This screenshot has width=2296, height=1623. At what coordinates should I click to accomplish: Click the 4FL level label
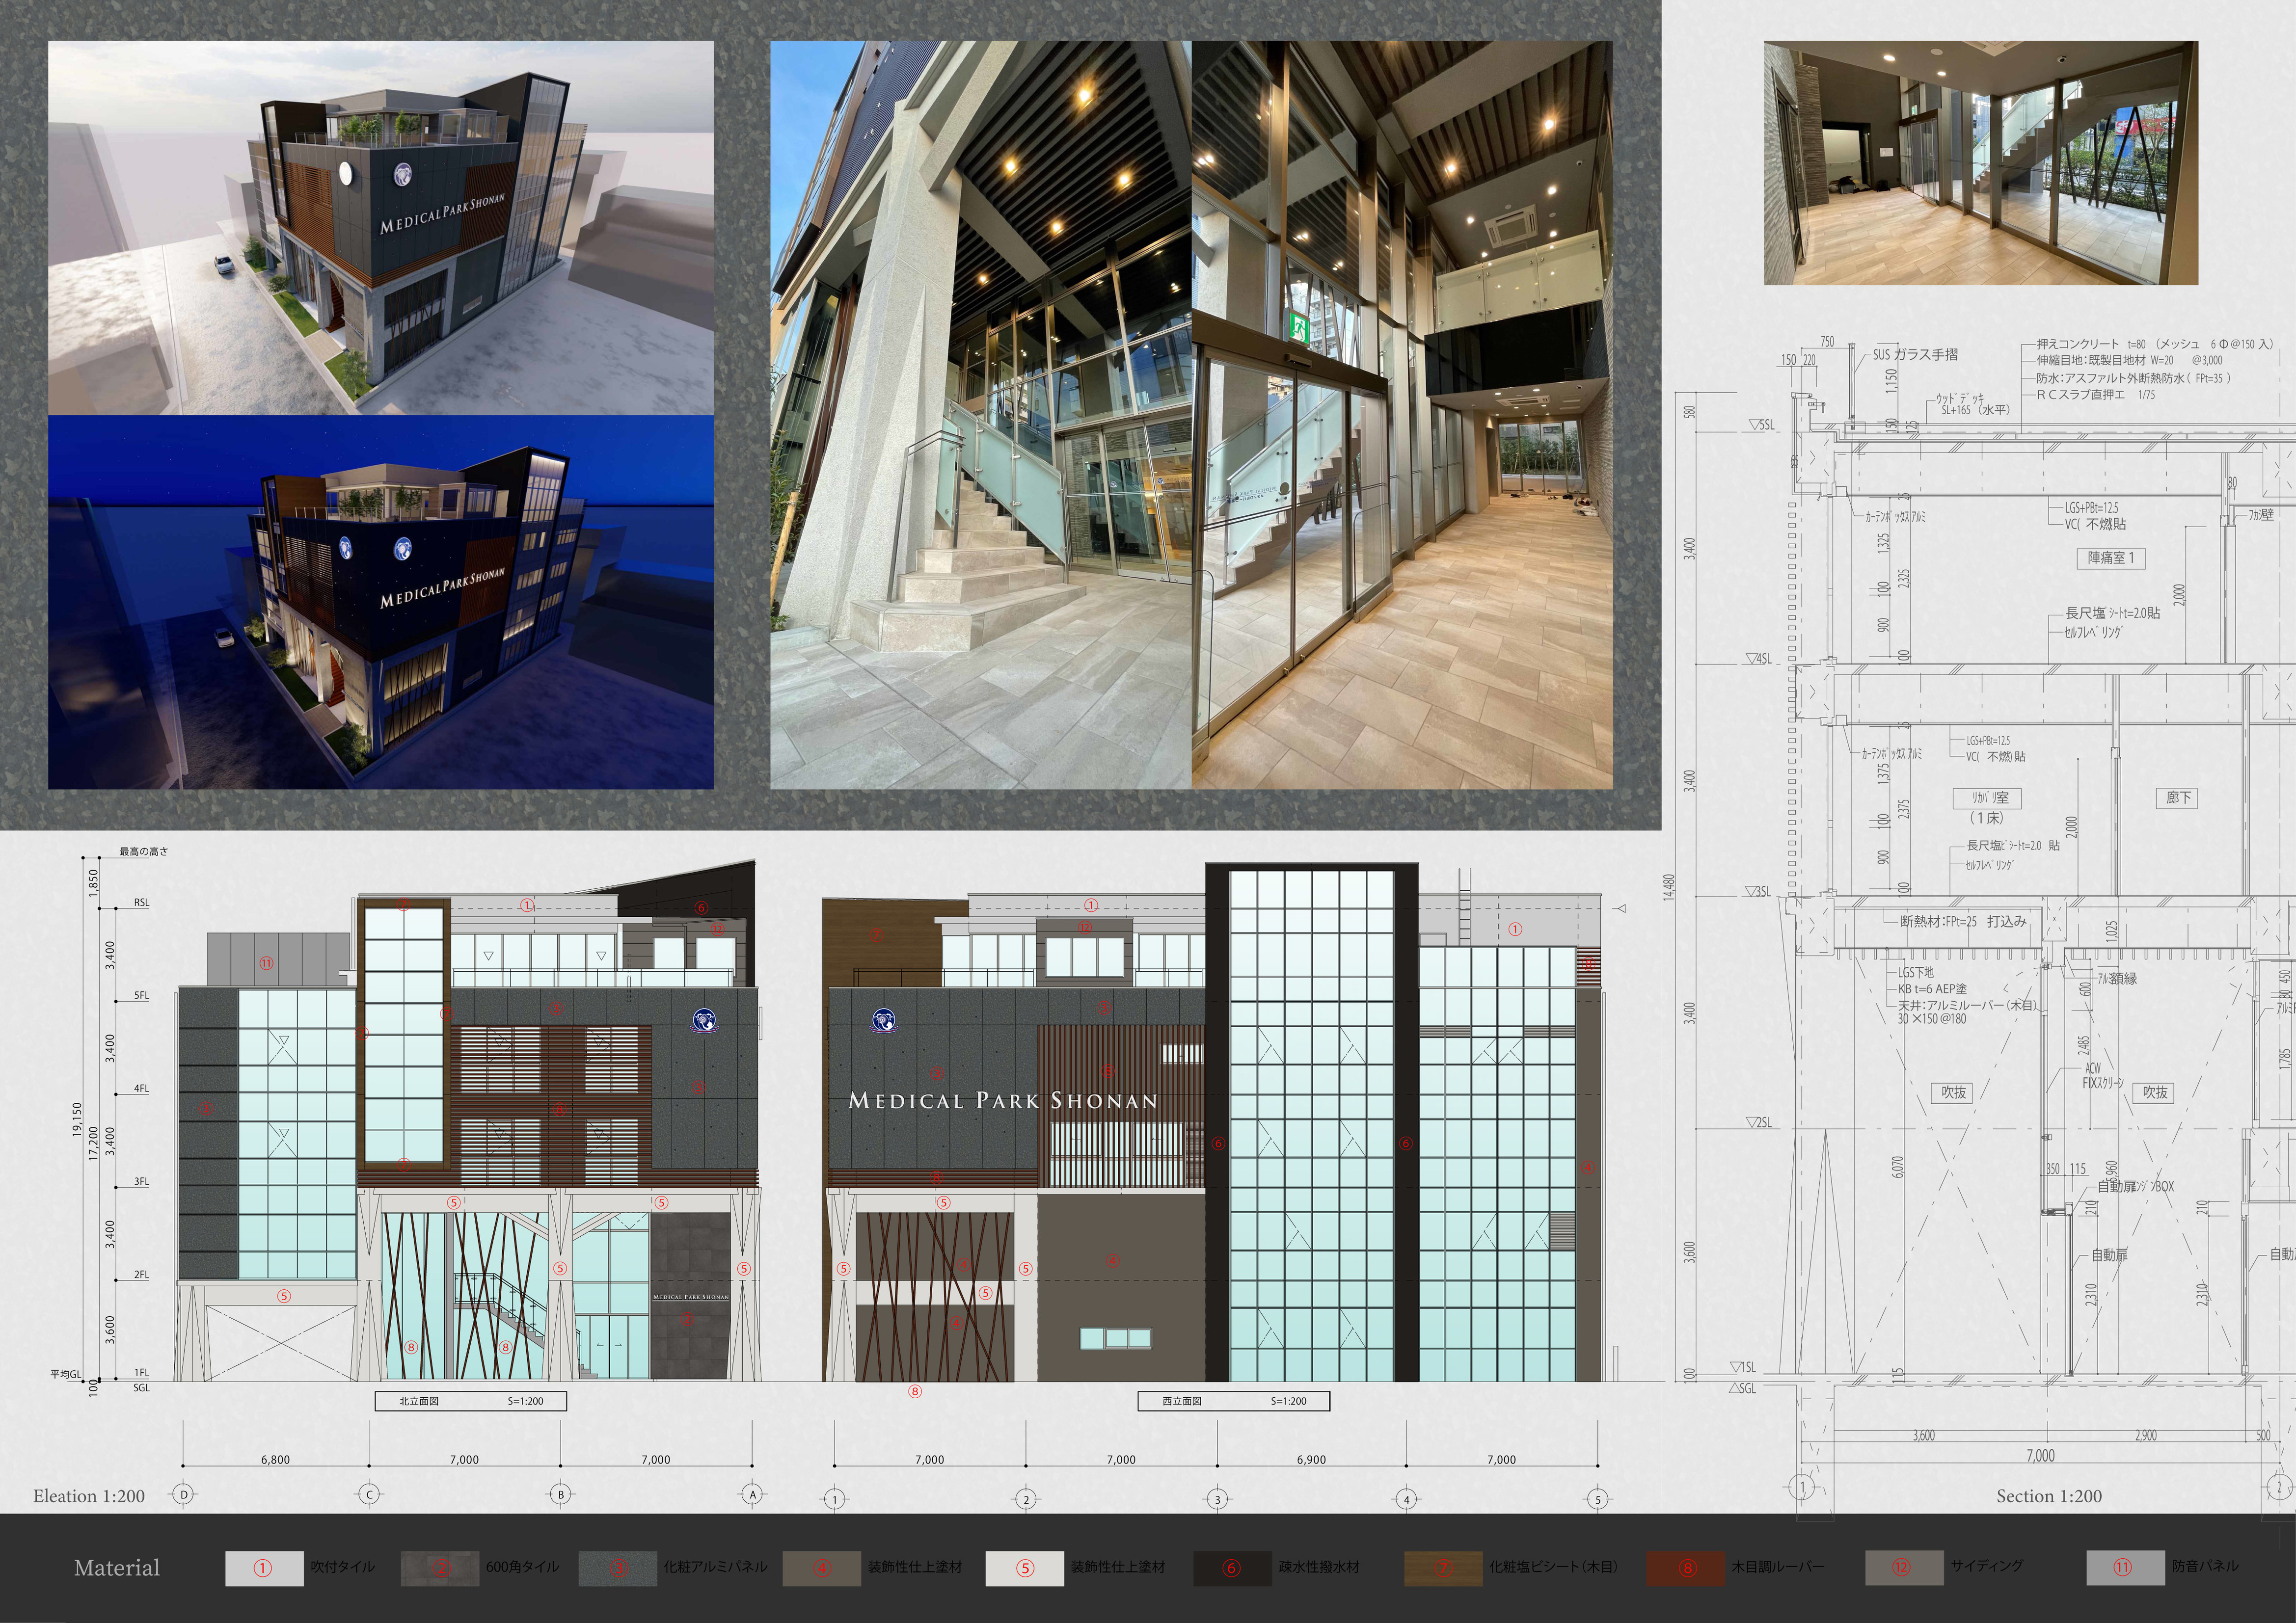(x=142, y=1089)
